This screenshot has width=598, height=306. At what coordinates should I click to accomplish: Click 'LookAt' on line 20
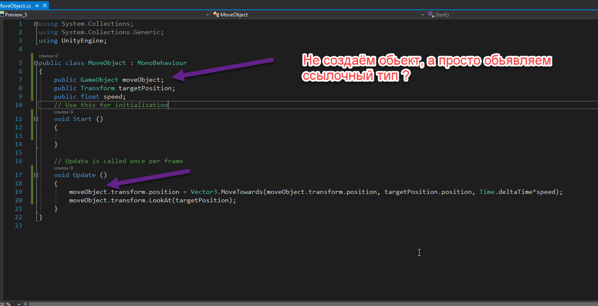tap(160, 200)
